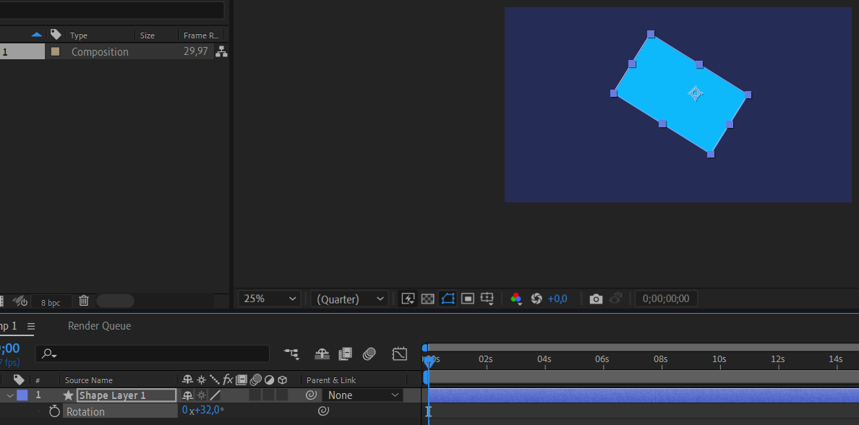Image resolution: width=859 pixels, height=425 pixels.
Task: Open grid and guide options
Action: (x=487, y=299)
